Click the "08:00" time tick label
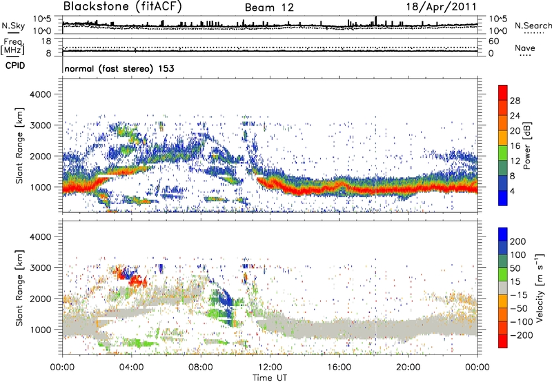This screenshot has height=382, width=552. [201, 368]
